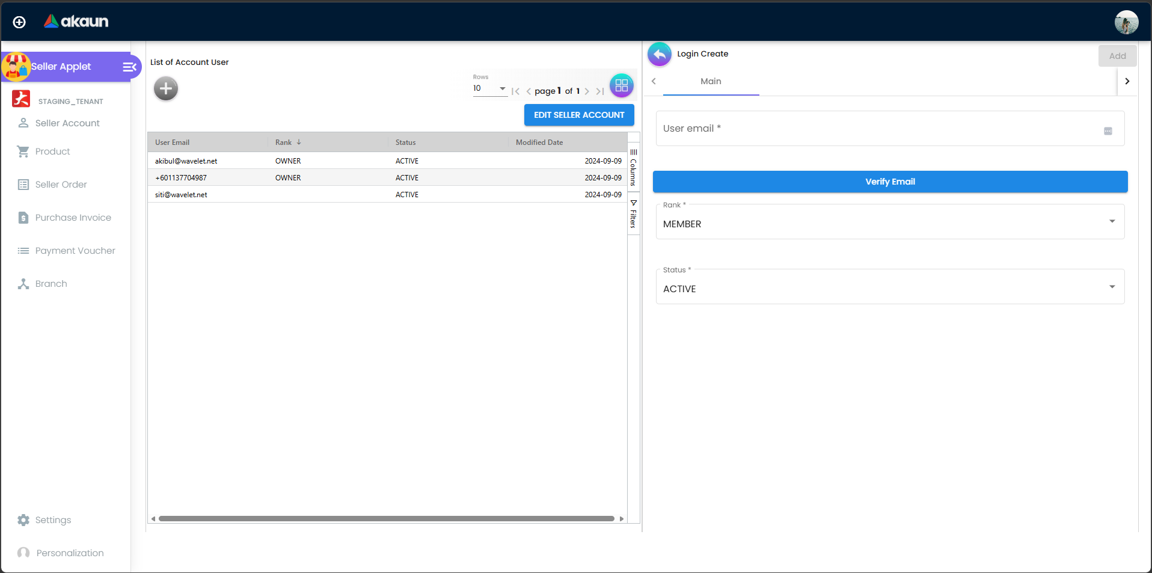1152x573 pixels.
Task: Open the Filters side panel
Action: tap(633, 214)
